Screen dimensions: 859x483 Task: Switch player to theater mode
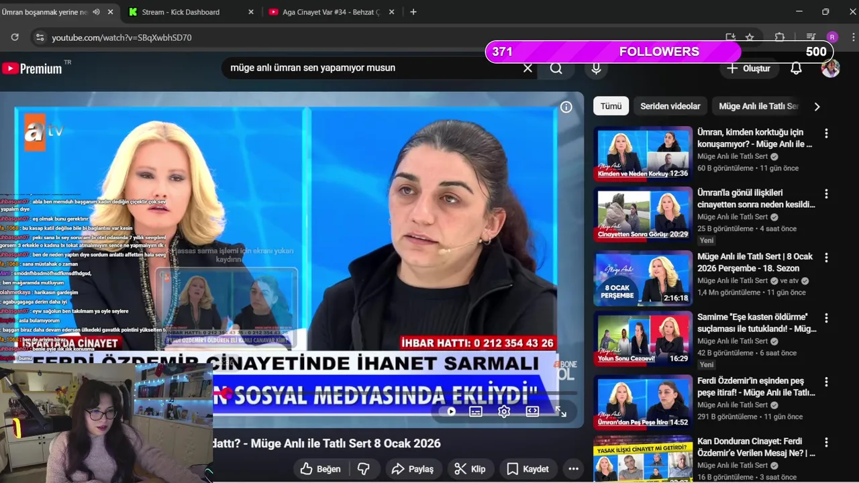pos(532,411)
